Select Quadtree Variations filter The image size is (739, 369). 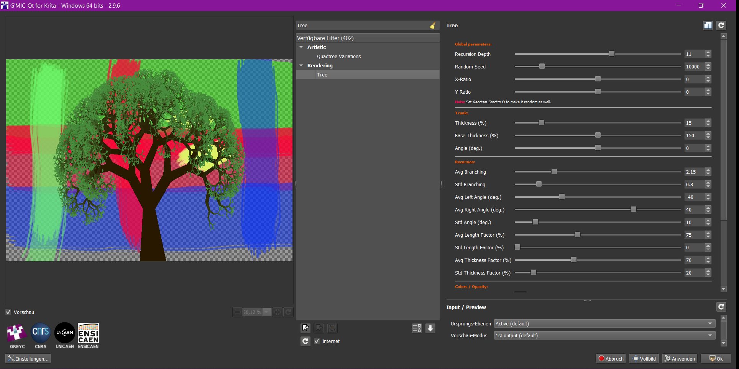pos(338,56)
